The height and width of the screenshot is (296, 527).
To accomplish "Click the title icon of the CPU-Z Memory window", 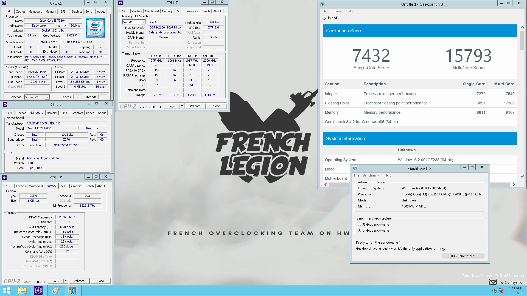I will [x=4, y=178].
